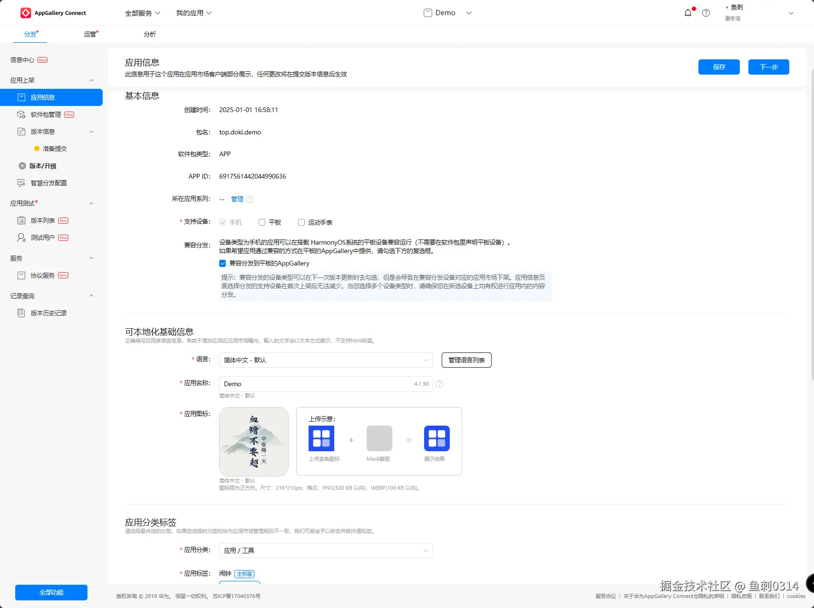Open the 语言 dropdown showing 简体中文 - 默认

tap(326, 360)
